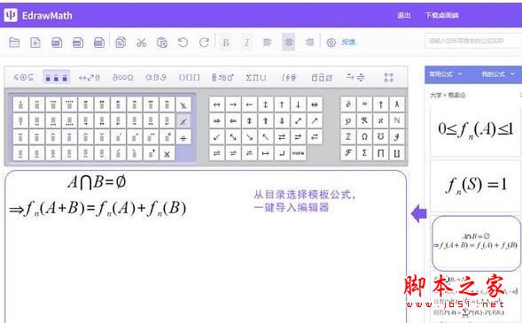The height and width of the screenshot is (323, 522).
Task: Open the arrow symbols tab
Action: [x=90, y=77]
